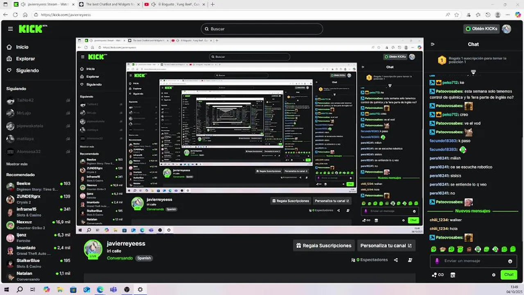
Task: Open recommended channel imantado
Action: tap(38, 251)
